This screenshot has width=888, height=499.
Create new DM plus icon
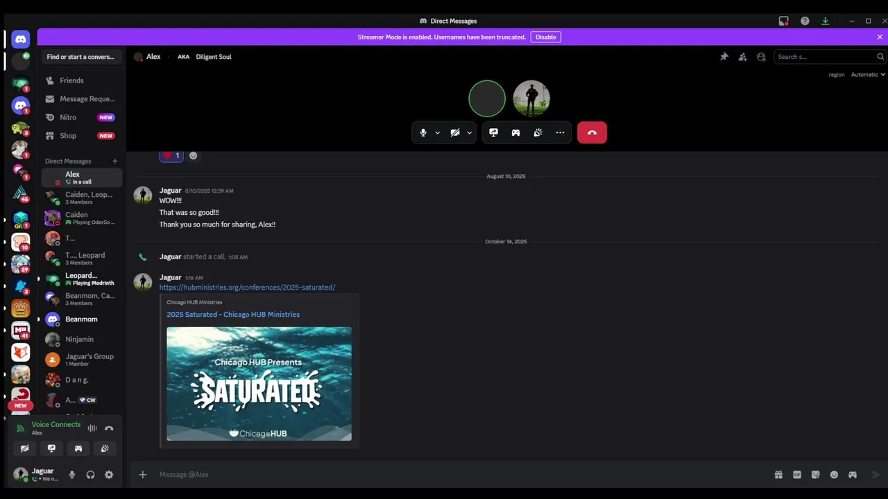[x=115, y=161]
